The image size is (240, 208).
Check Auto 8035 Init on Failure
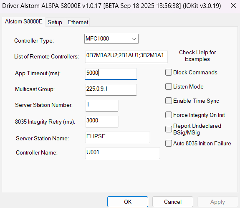click(169, 143)
